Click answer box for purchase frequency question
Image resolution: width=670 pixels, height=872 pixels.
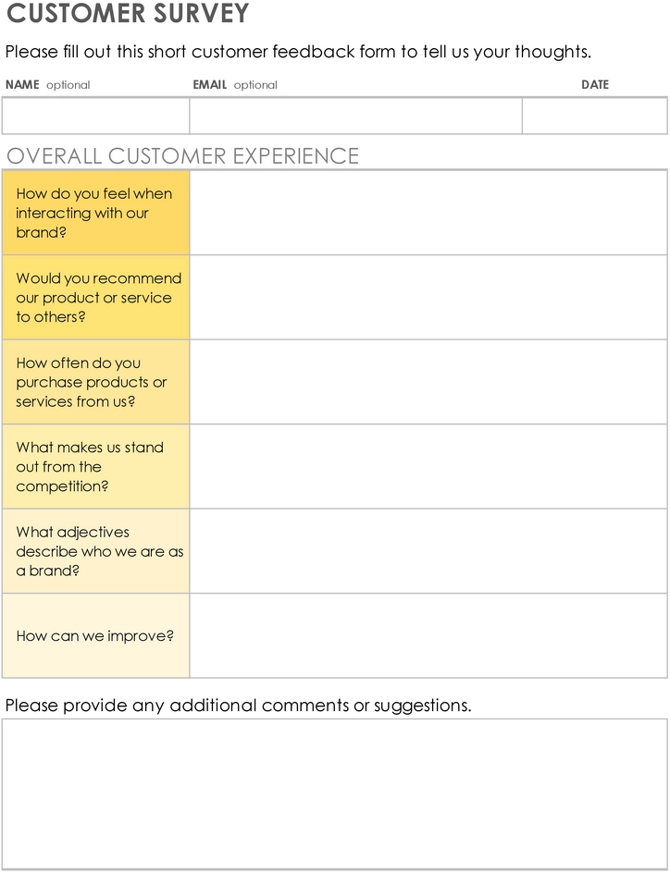(x=428, y=382)
